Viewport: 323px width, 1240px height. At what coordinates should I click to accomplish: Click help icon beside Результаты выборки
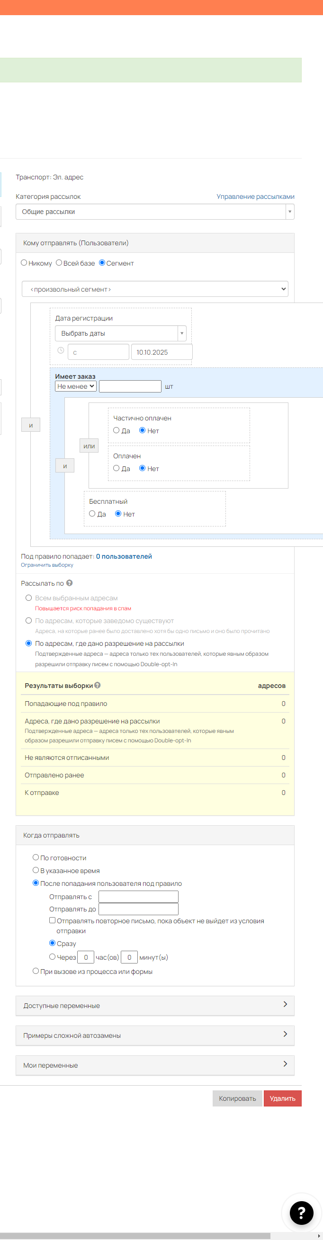click(x=98, y=685)
